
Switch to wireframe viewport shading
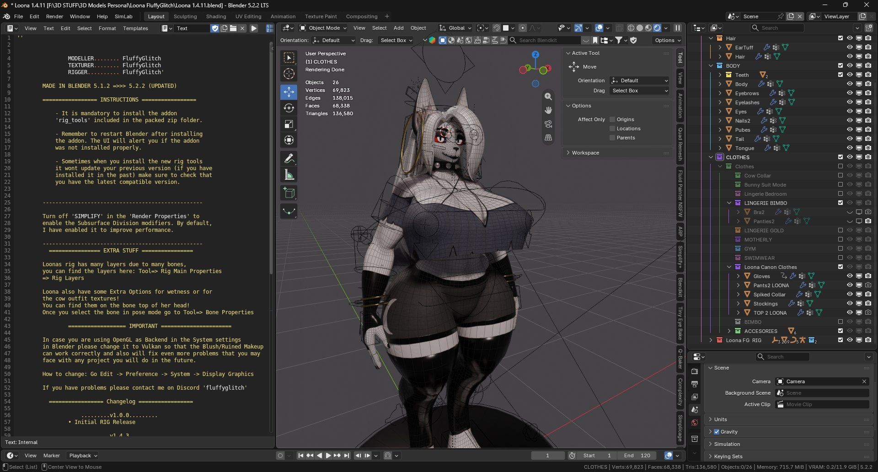pyautogui.click(x=631, y=28)
